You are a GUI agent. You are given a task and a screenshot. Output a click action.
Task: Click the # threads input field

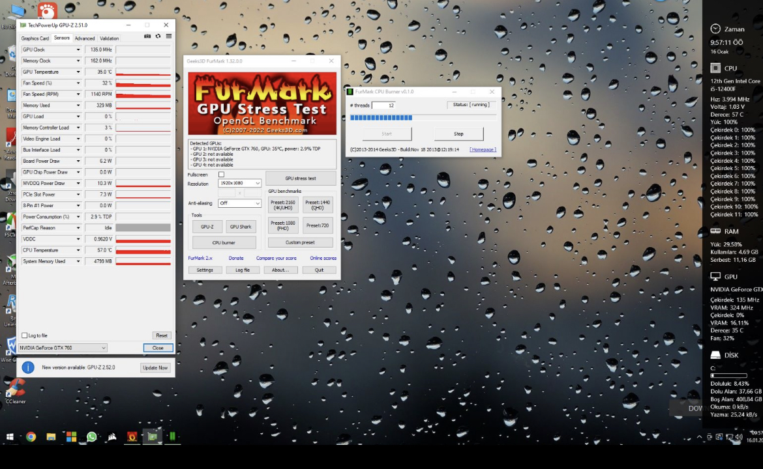tap(383, 105)
